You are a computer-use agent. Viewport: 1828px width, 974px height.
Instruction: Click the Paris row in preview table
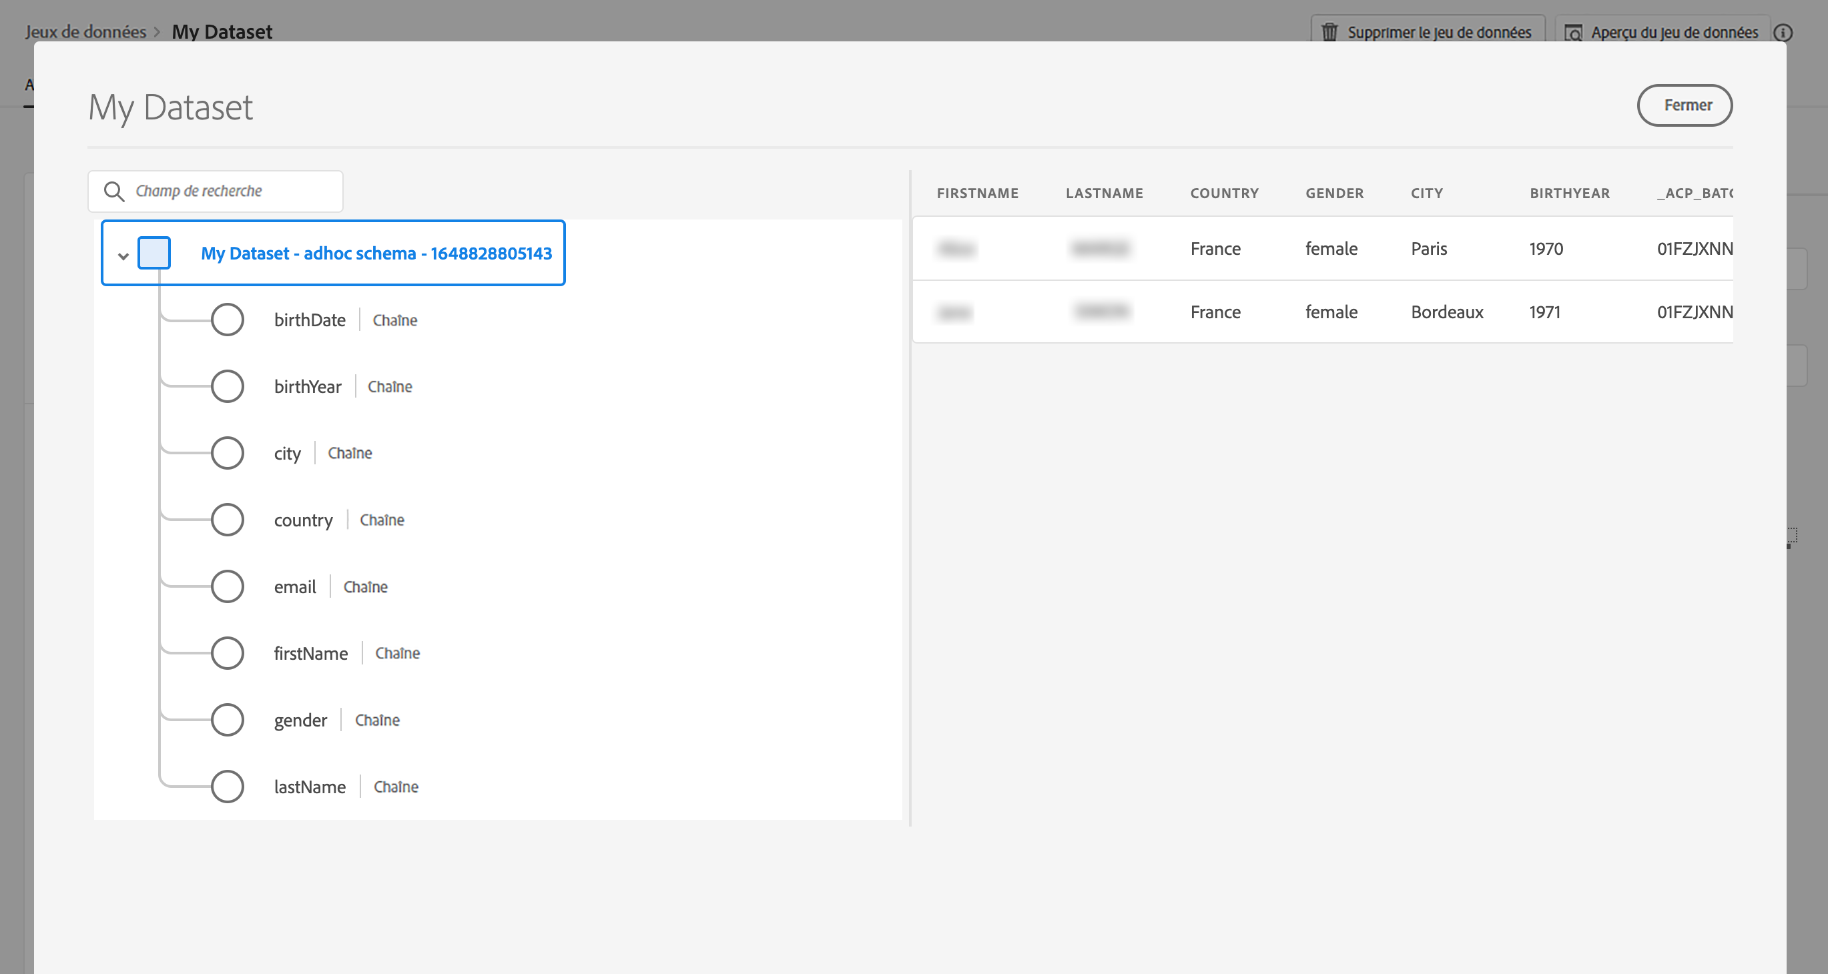pyautogui.click(x=1428, y=249)
